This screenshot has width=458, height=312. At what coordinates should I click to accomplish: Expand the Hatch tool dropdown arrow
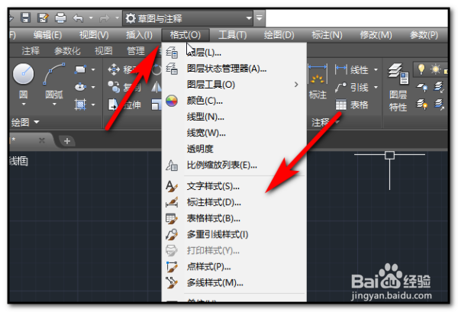[93, 105]
